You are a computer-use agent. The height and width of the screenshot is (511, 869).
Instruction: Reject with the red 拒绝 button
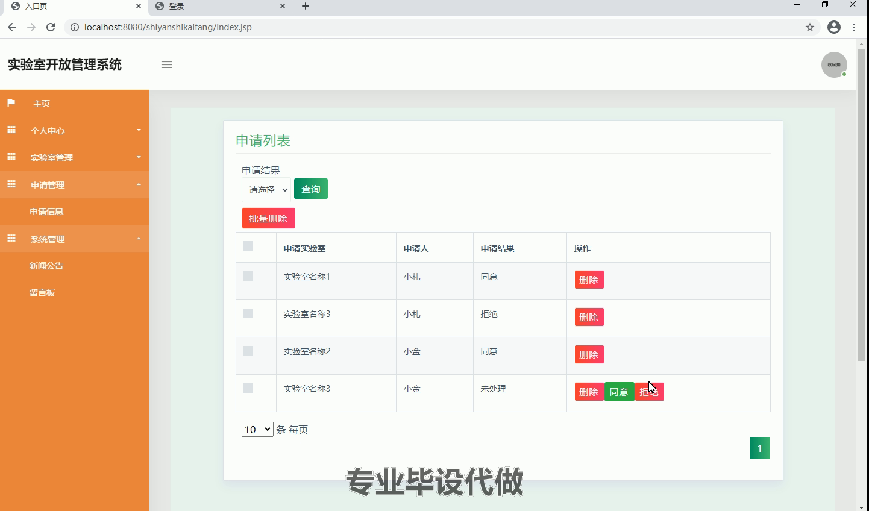pyautogui.click(x=649, y=392)
